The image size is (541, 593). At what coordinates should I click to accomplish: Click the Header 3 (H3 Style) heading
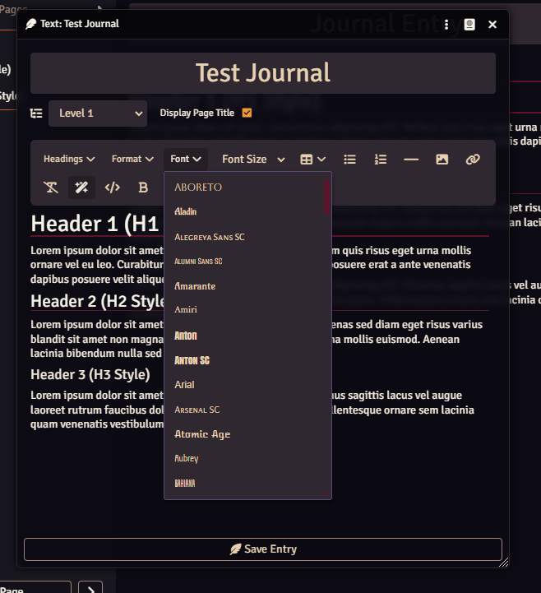[x=90, y=374]
